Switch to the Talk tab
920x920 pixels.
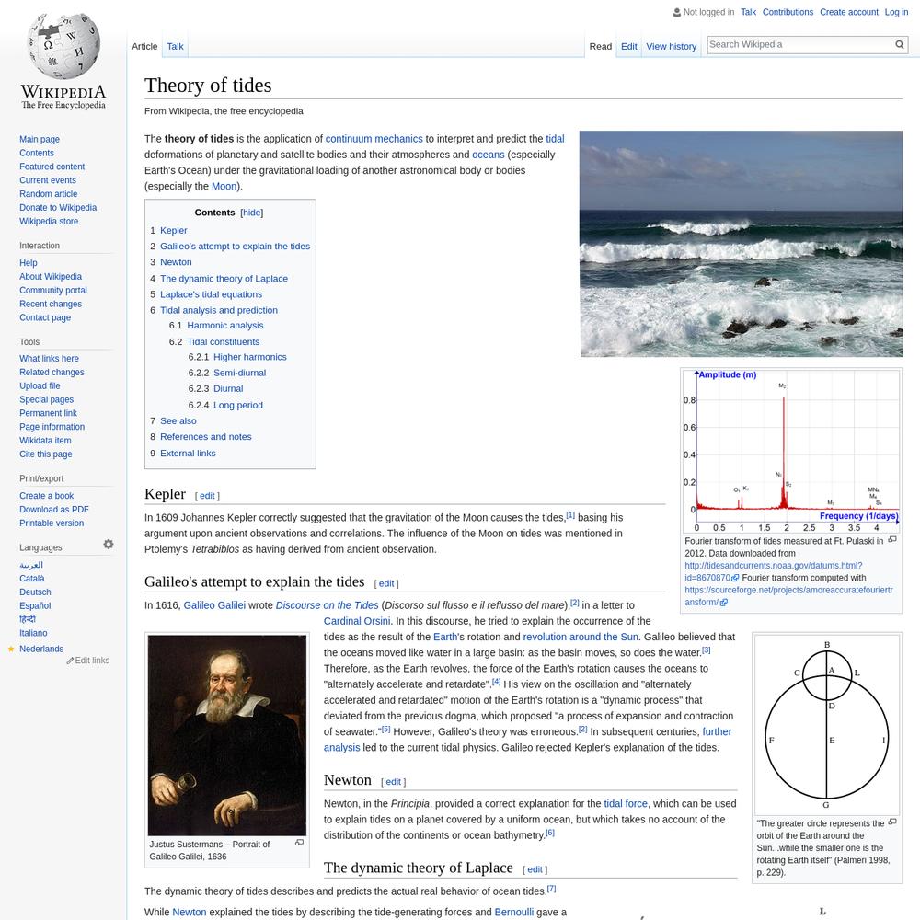175,46
